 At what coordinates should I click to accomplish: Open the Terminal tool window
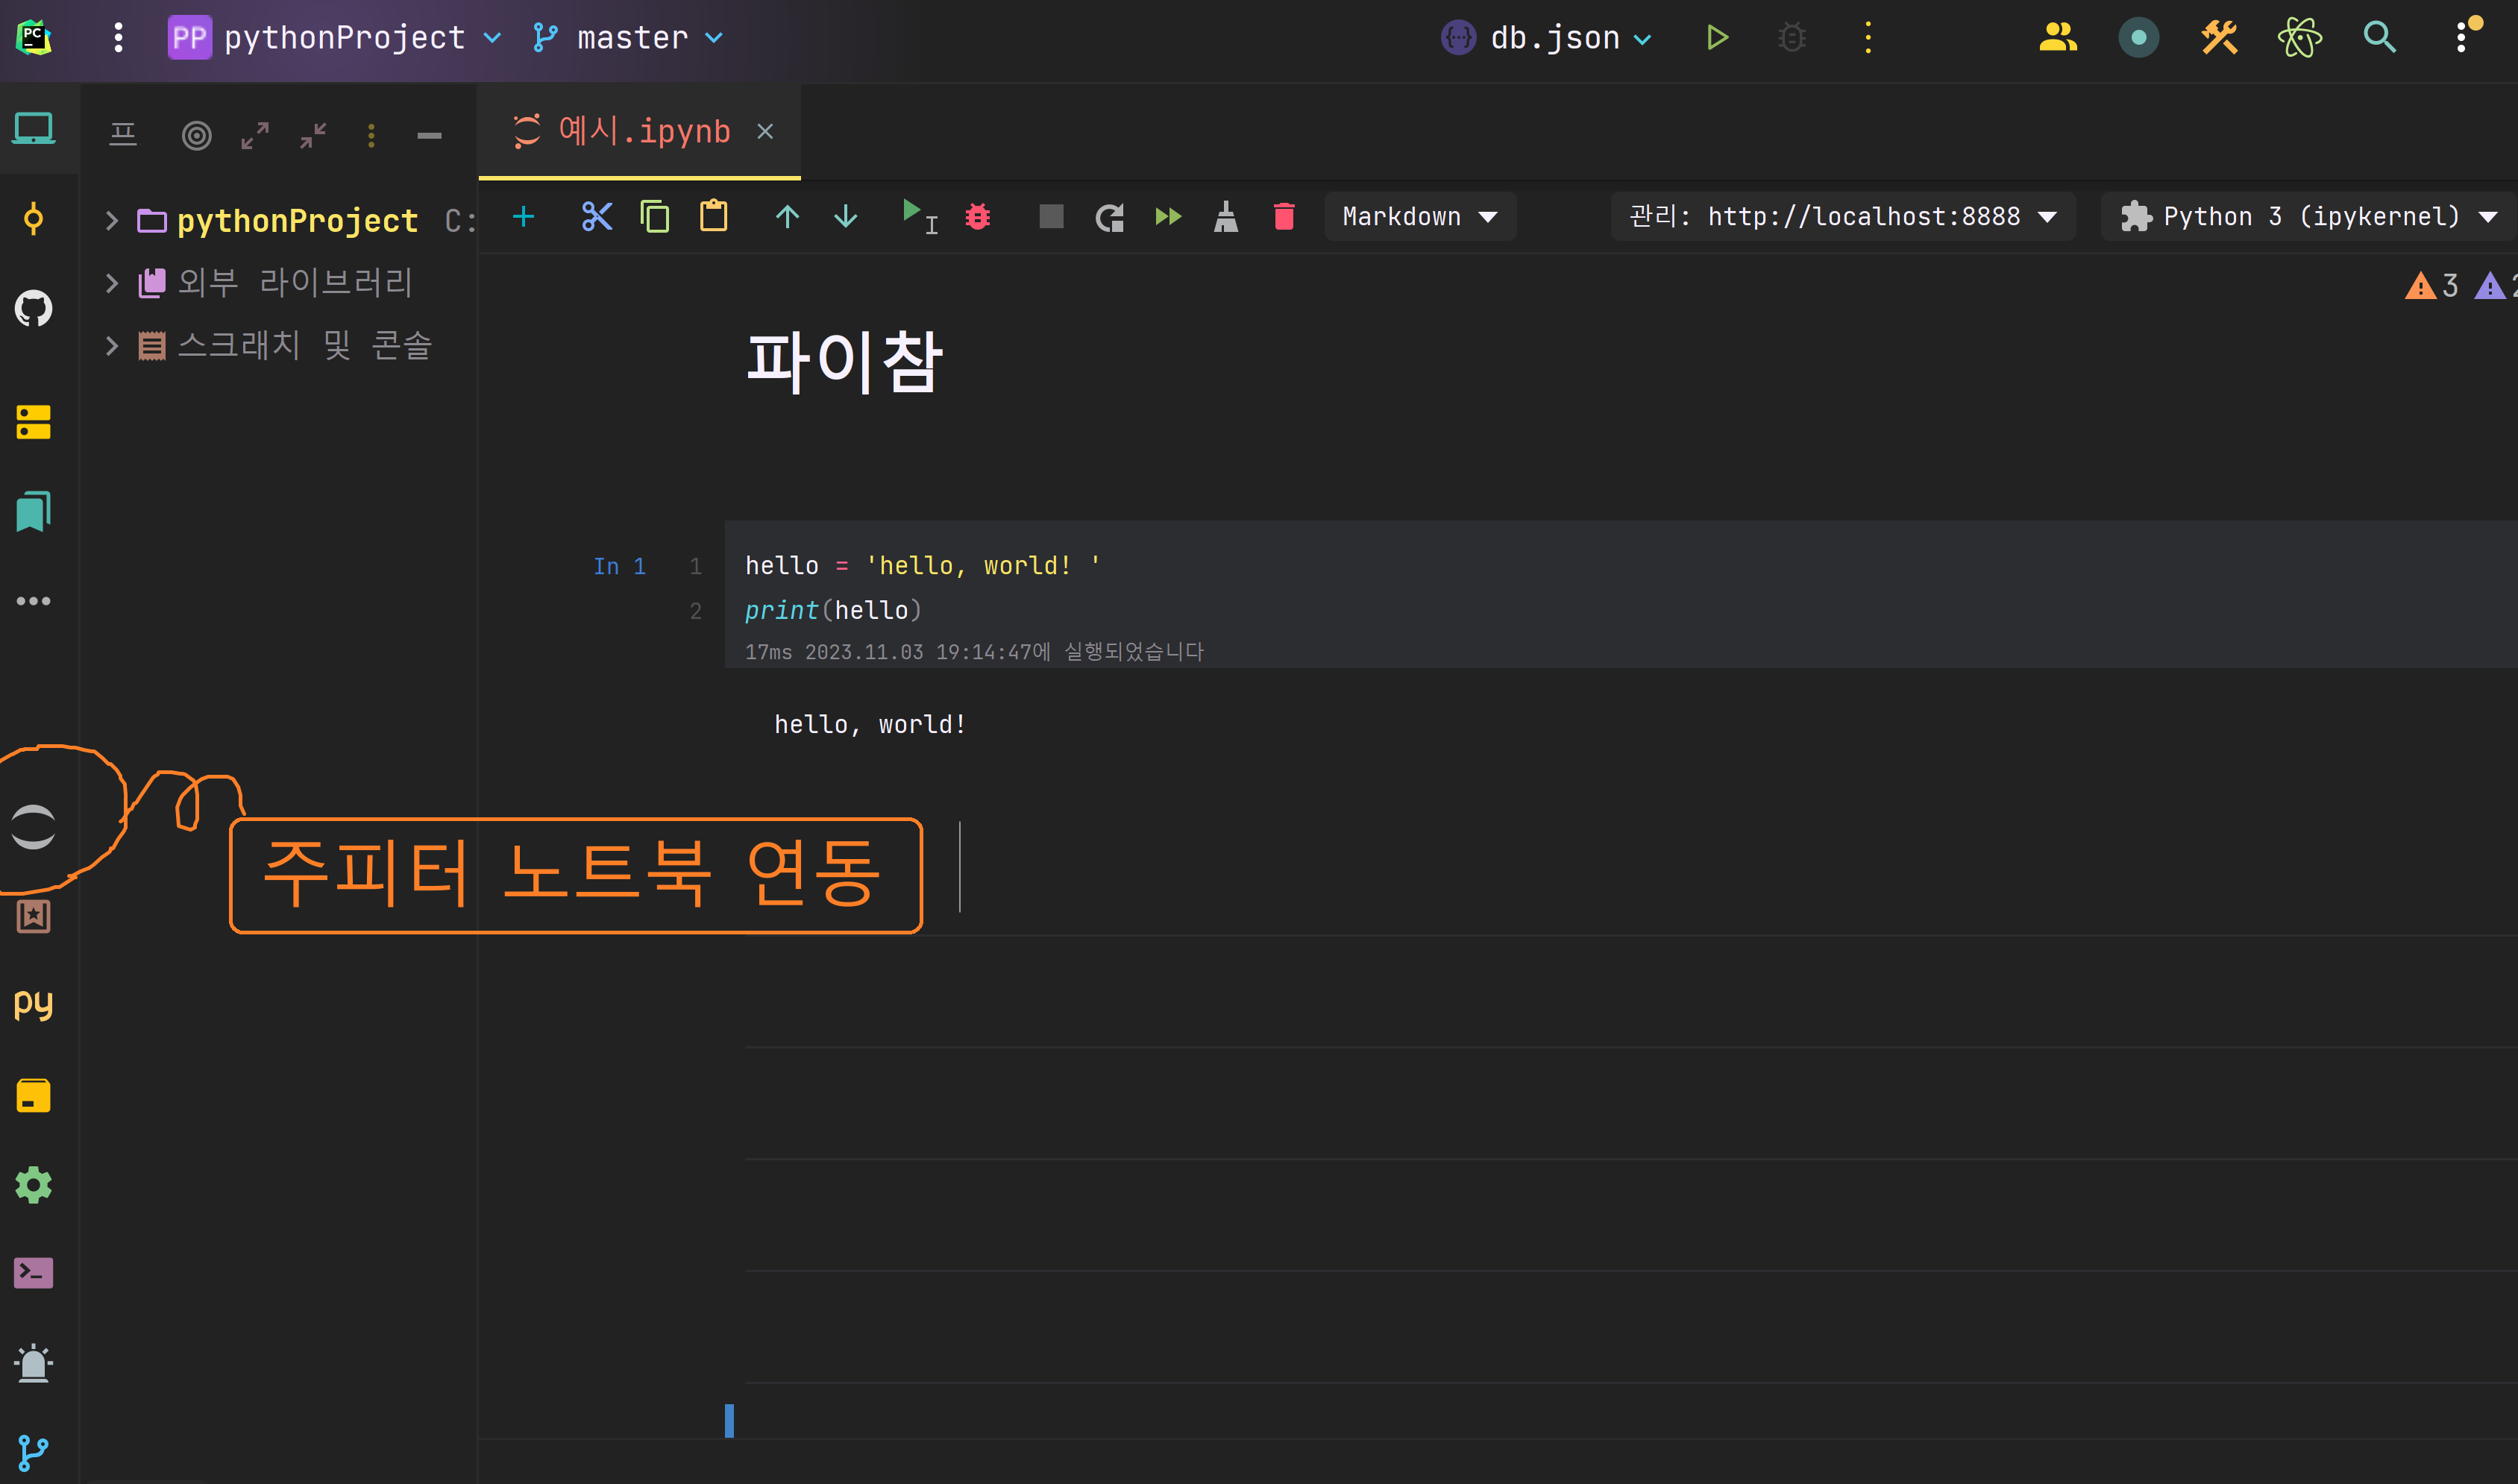[33, 1273]
